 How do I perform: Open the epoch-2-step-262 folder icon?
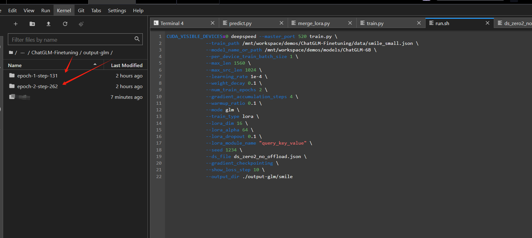click(12, 86)
